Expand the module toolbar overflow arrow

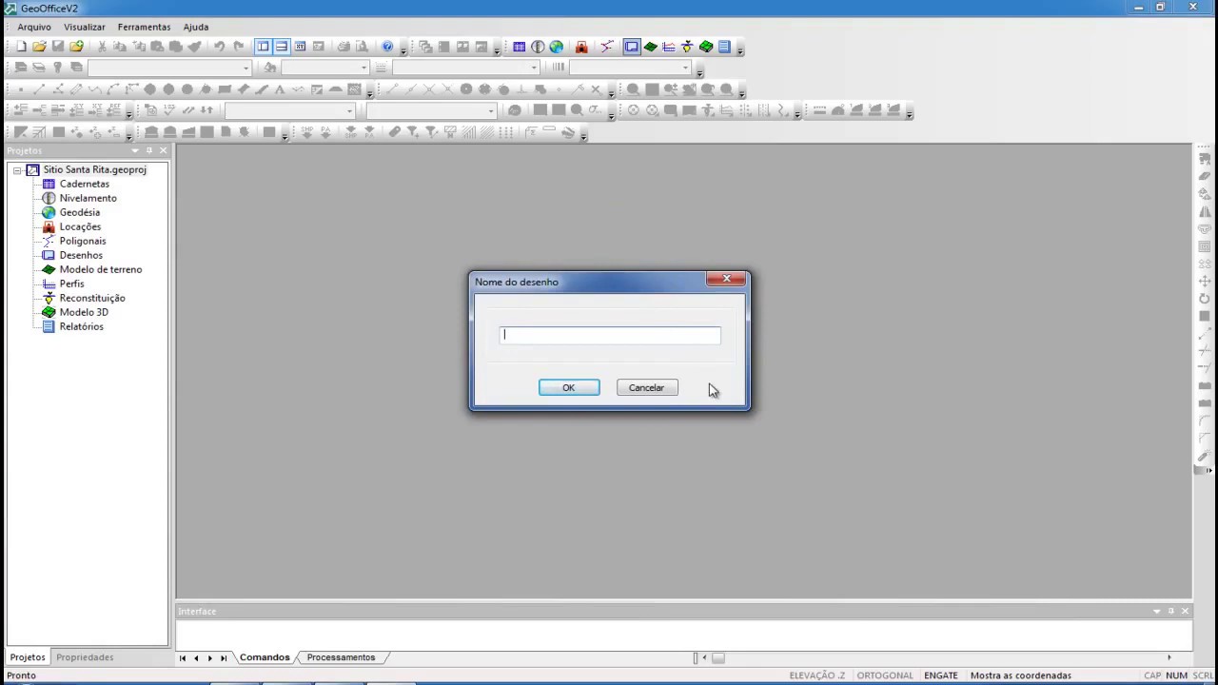coord(740,49)
